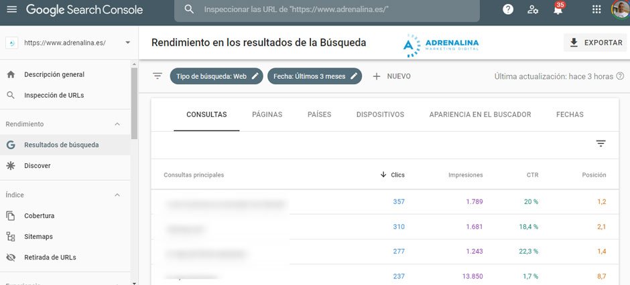The image size is (630, 285).
Task: Open the Google apps grid
Action: [x=597, y=9]
